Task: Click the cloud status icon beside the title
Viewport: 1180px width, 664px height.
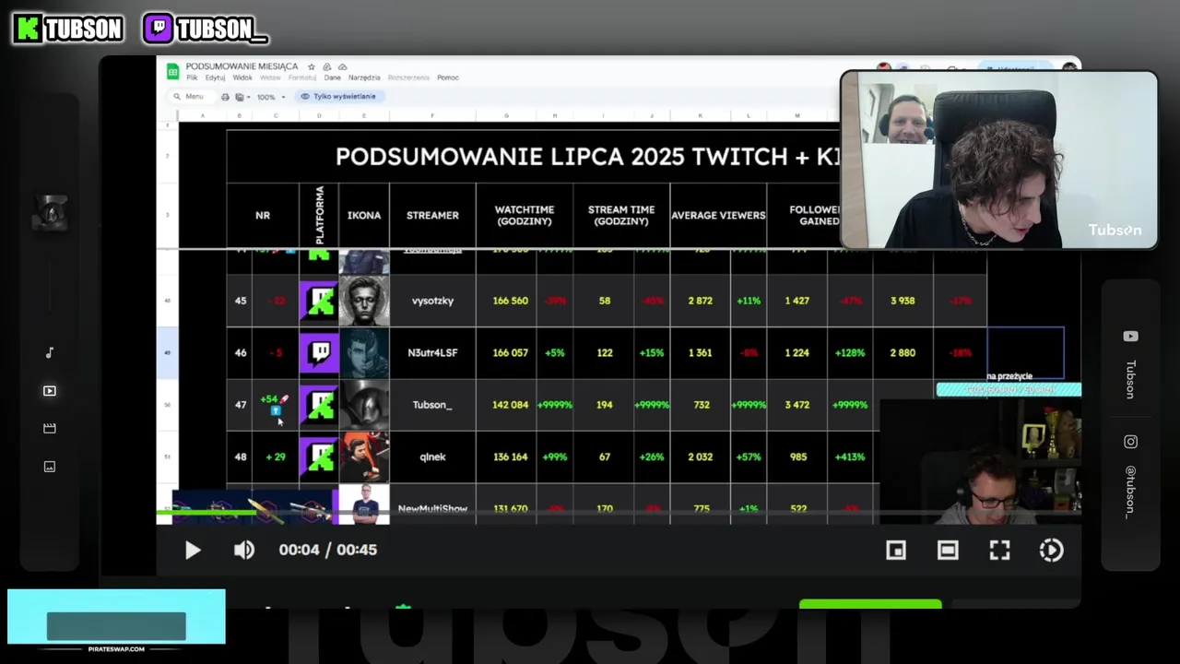Action: click(x=343, y=66)
